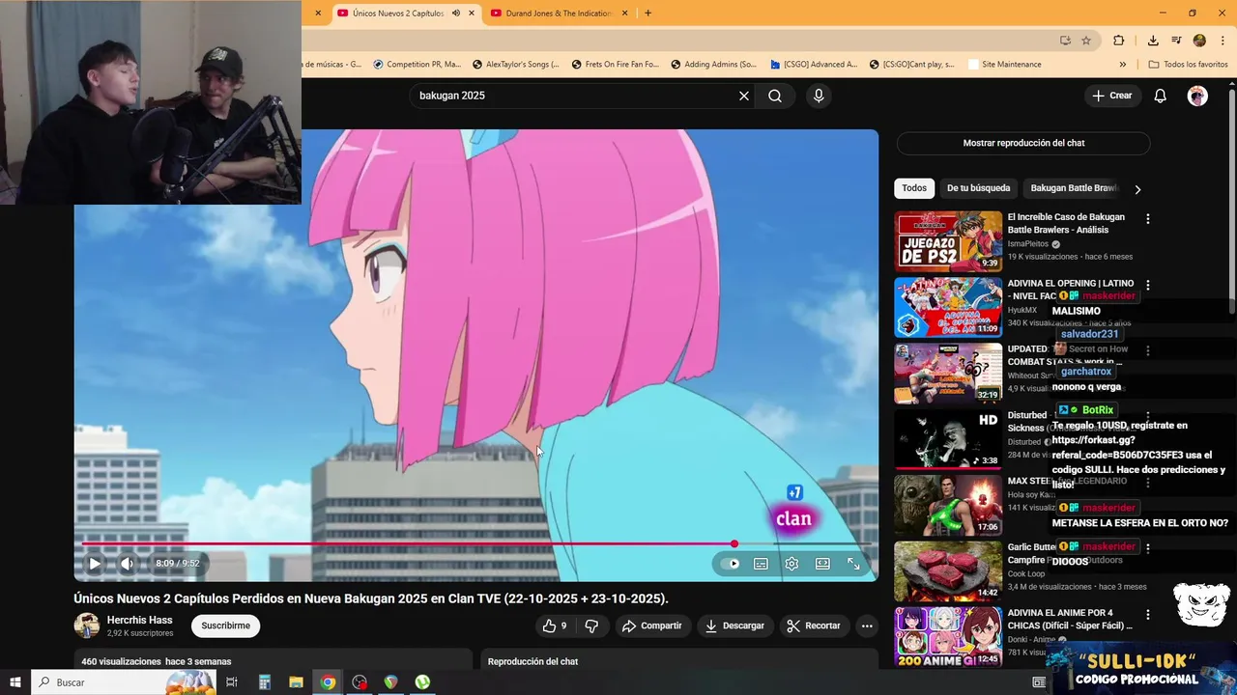Play the Bakugan video
Viewport: 1237px width, 695px height.
(95, 564)
